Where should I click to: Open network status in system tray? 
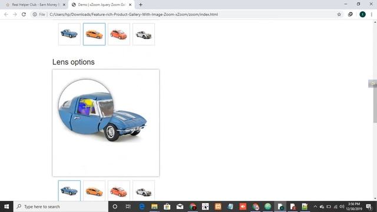[x=335, y=207]
